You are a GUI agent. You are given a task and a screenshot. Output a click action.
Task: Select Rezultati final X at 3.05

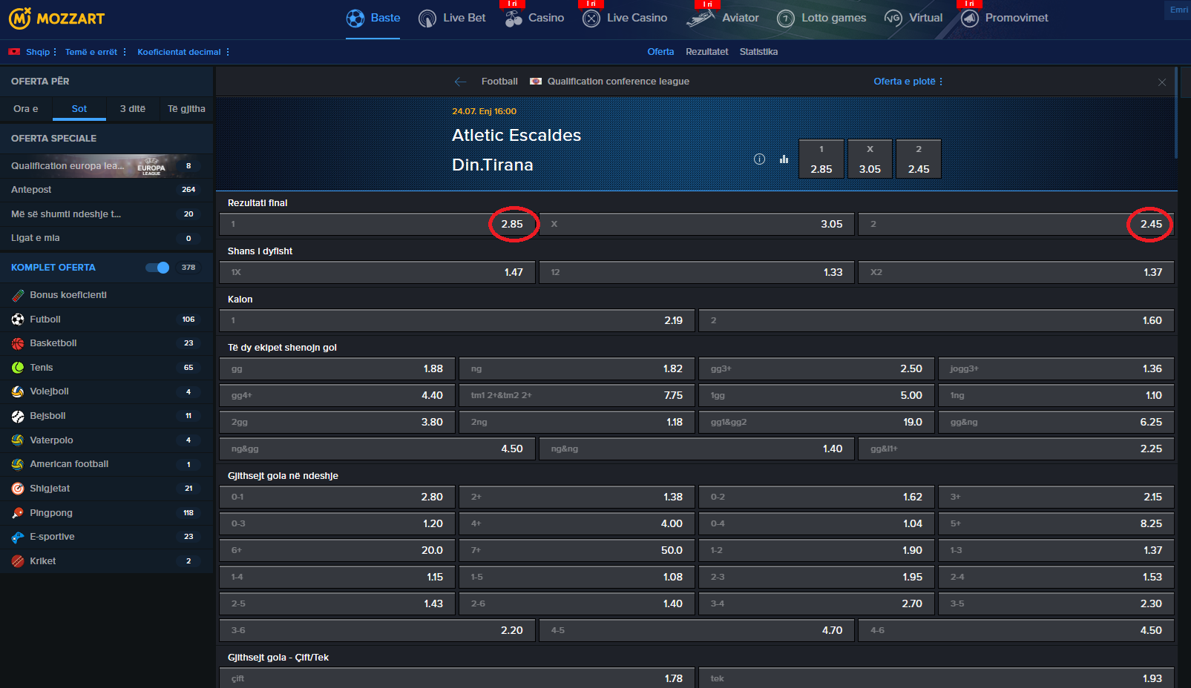point(697,224)
